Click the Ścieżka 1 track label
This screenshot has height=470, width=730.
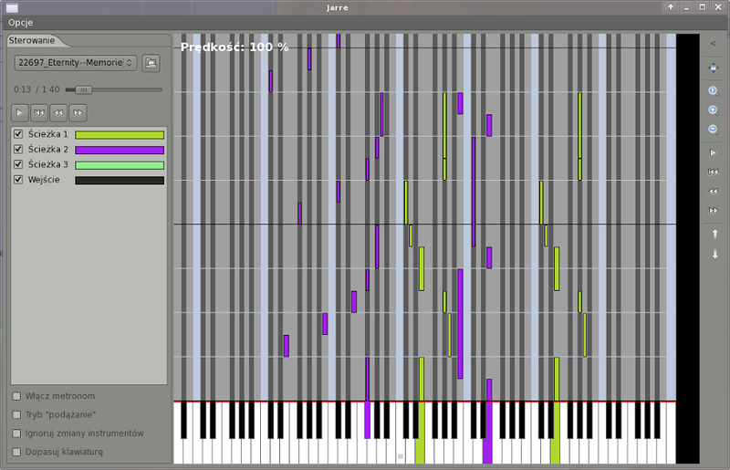point(48,134)
